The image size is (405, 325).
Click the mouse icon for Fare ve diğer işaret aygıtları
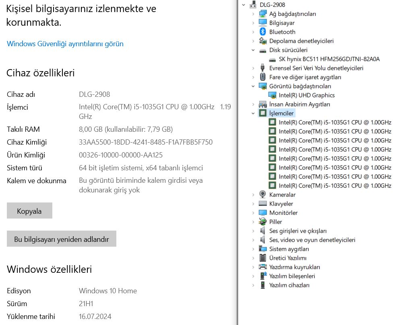click(262, 77)
